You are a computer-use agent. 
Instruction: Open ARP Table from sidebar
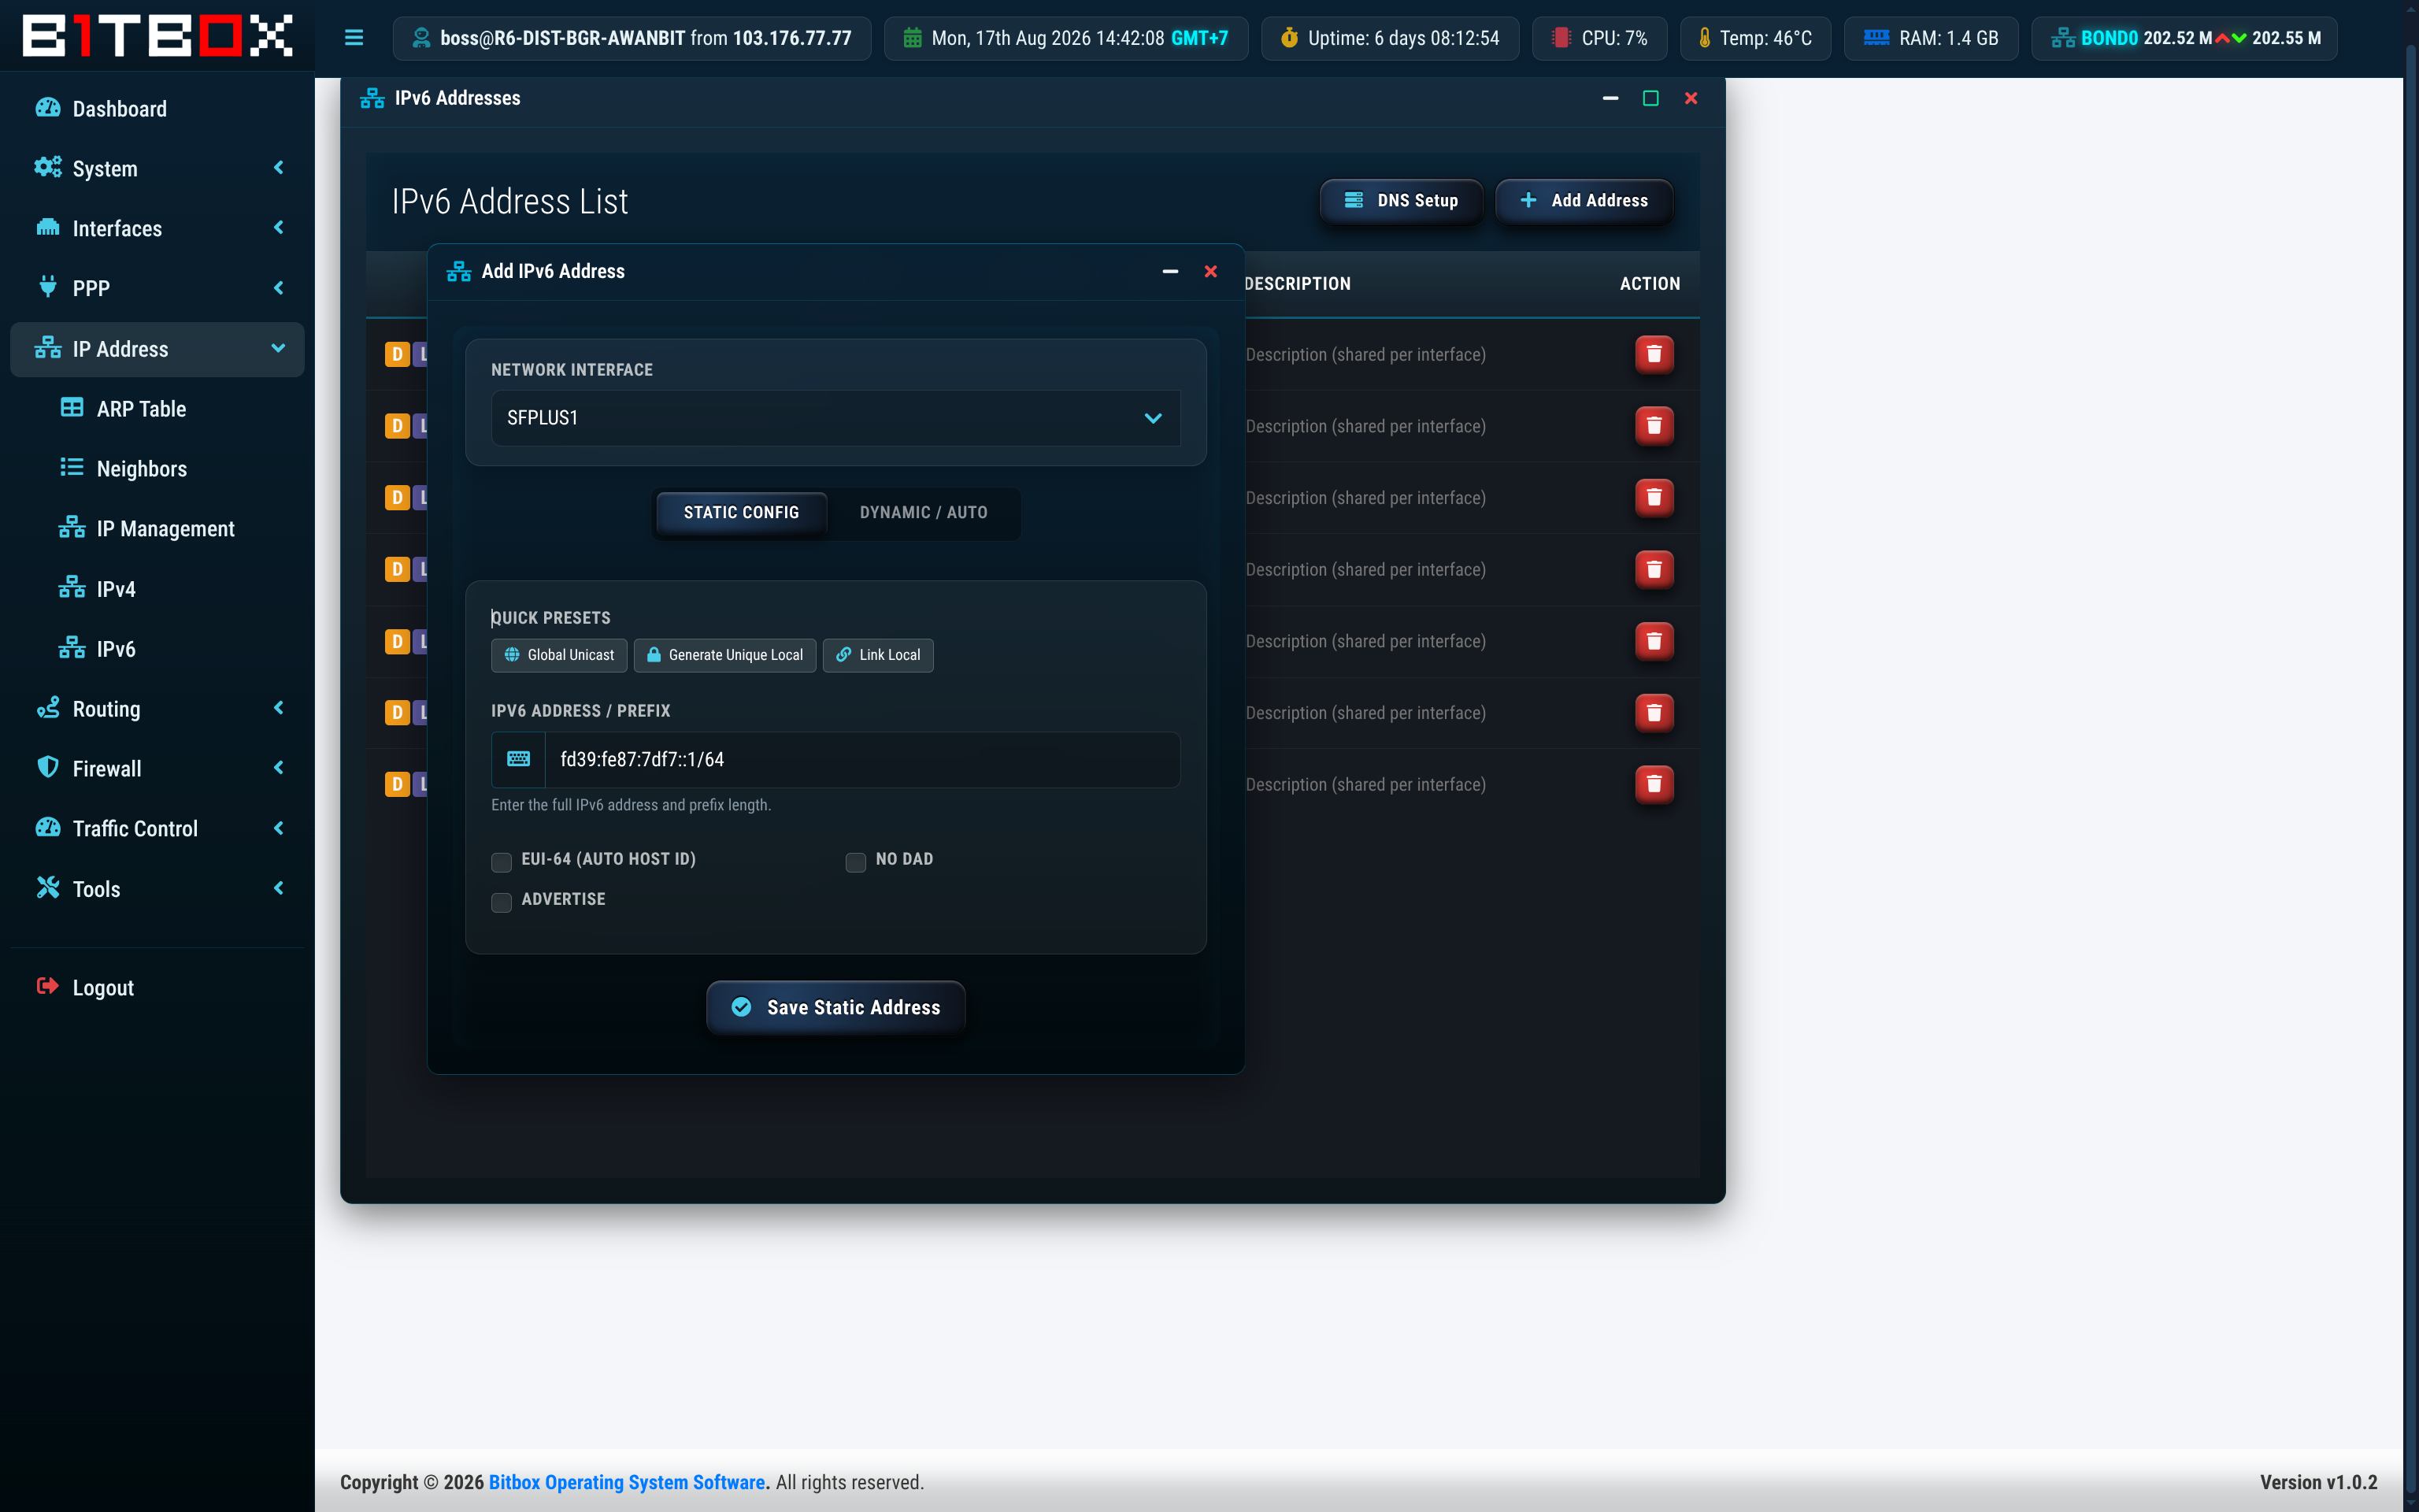pyautogui.click(x=141, y=408)
